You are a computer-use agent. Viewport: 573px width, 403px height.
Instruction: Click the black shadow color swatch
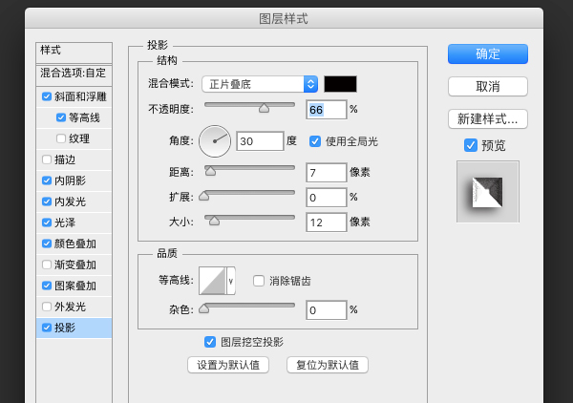click(x=340, y=84)
